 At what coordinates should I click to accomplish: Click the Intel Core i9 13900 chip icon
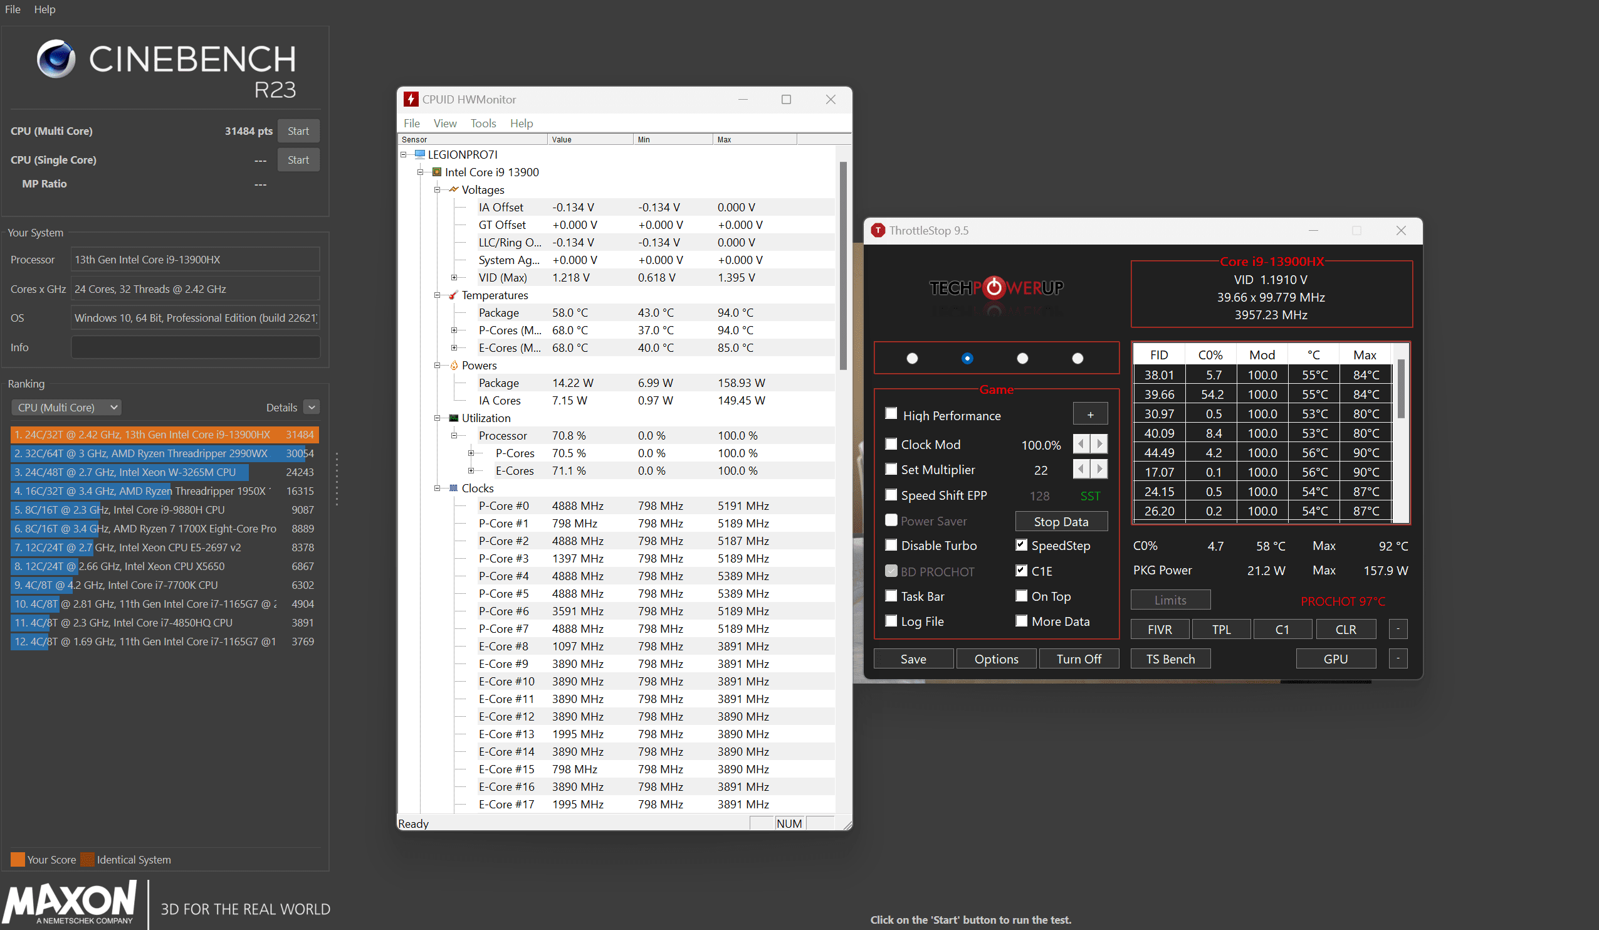click(x=436, y=172)
